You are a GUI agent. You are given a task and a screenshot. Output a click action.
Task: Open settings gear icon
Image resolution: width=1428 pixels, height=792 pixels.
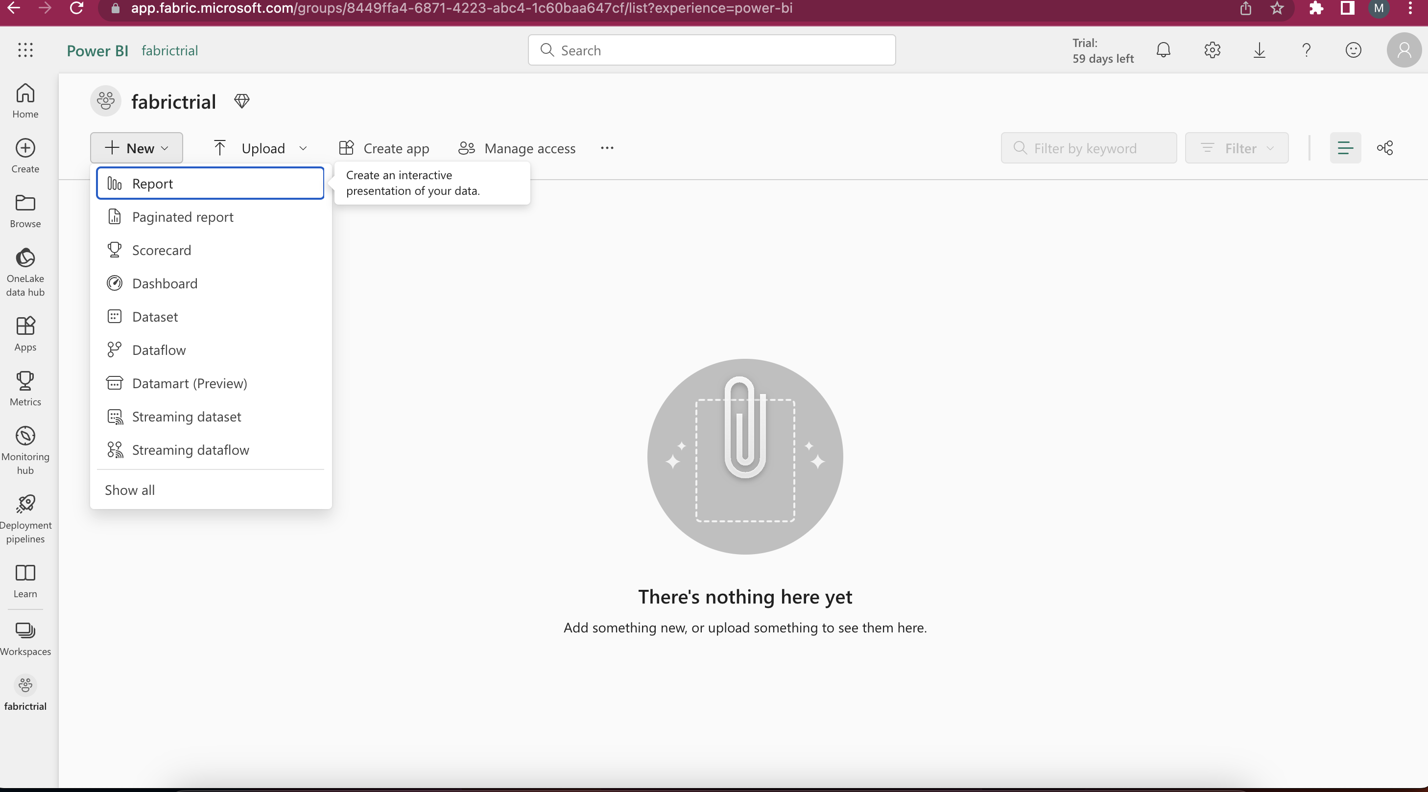pyautogui.click(x=1213, y=50)
